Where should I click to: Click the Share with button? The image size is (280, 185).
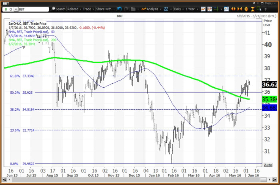105,9
